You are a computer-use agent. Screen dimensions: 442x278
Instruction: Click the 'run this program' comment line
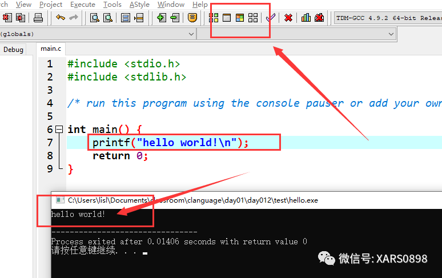255,103
